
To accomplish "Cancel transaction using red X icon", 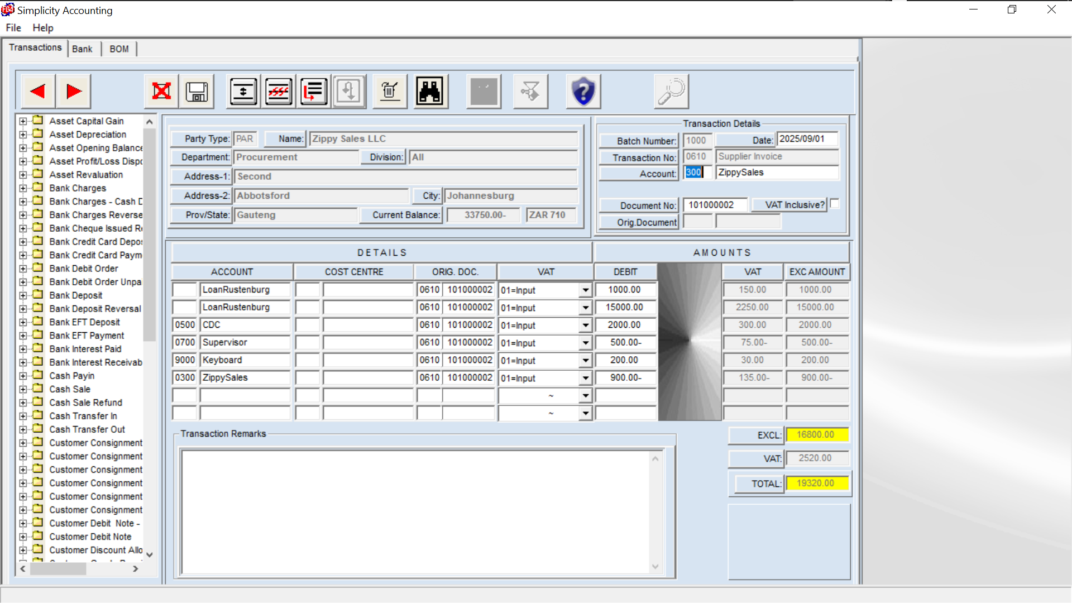I will coord(161,91).
